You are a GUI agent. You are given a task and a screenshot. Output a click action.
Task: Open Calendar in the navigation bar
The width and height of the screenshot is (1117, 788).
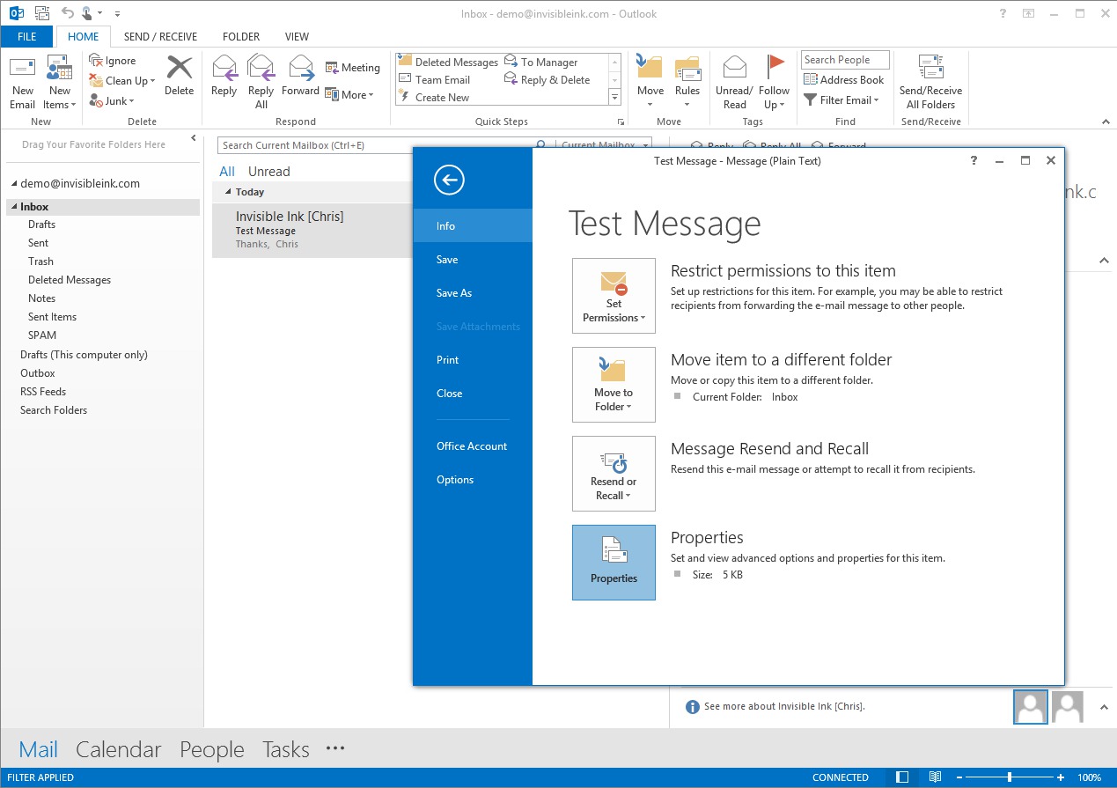pos(119,749)
